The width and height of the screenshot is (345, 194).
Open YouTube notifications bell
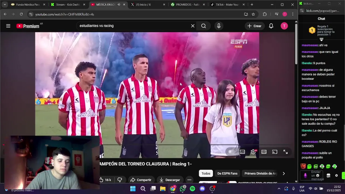(x=271, y=26)
